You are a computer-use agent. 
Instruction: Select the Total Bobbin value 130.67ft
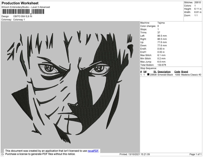pos(162,65)
